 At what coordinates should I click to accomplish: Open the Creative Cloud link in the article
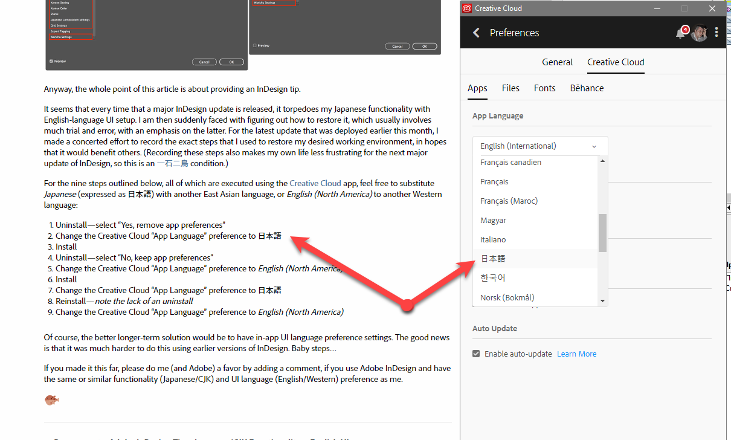click(315, 183)
